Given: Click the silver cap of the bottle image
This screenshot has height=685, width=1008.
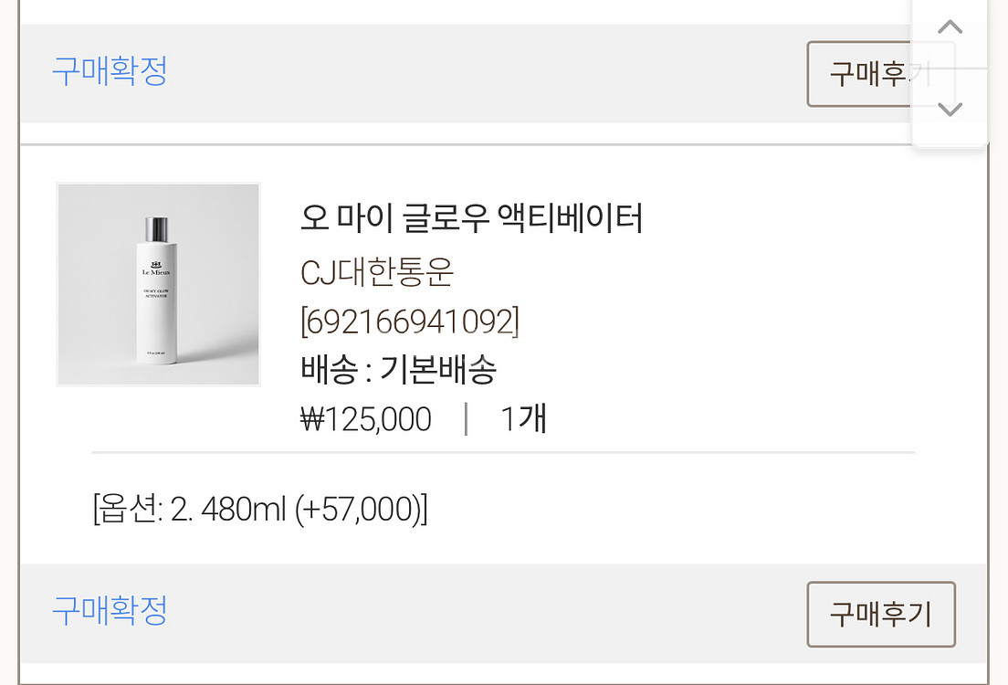Looking at the screenshot, I should pos(156,229).
